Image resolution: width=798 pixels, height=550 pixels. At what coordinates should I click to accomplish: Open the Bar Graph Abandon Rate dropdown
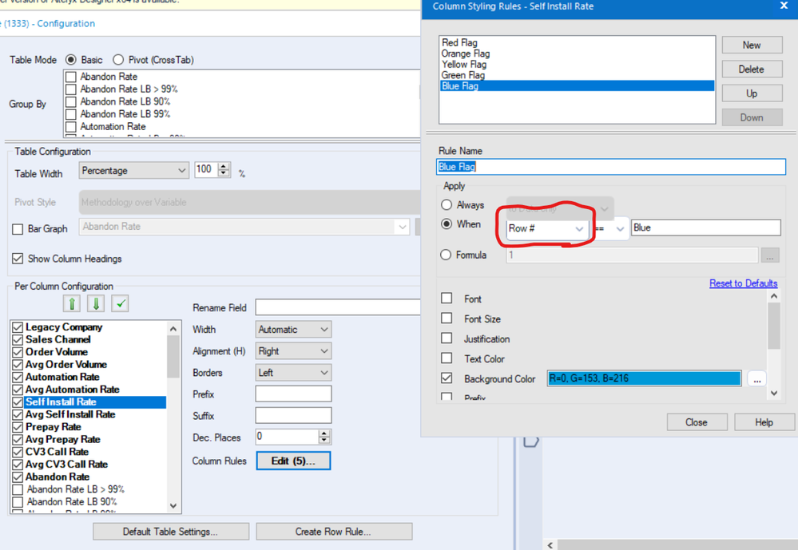pyautogui.click(x=244, y=227)
